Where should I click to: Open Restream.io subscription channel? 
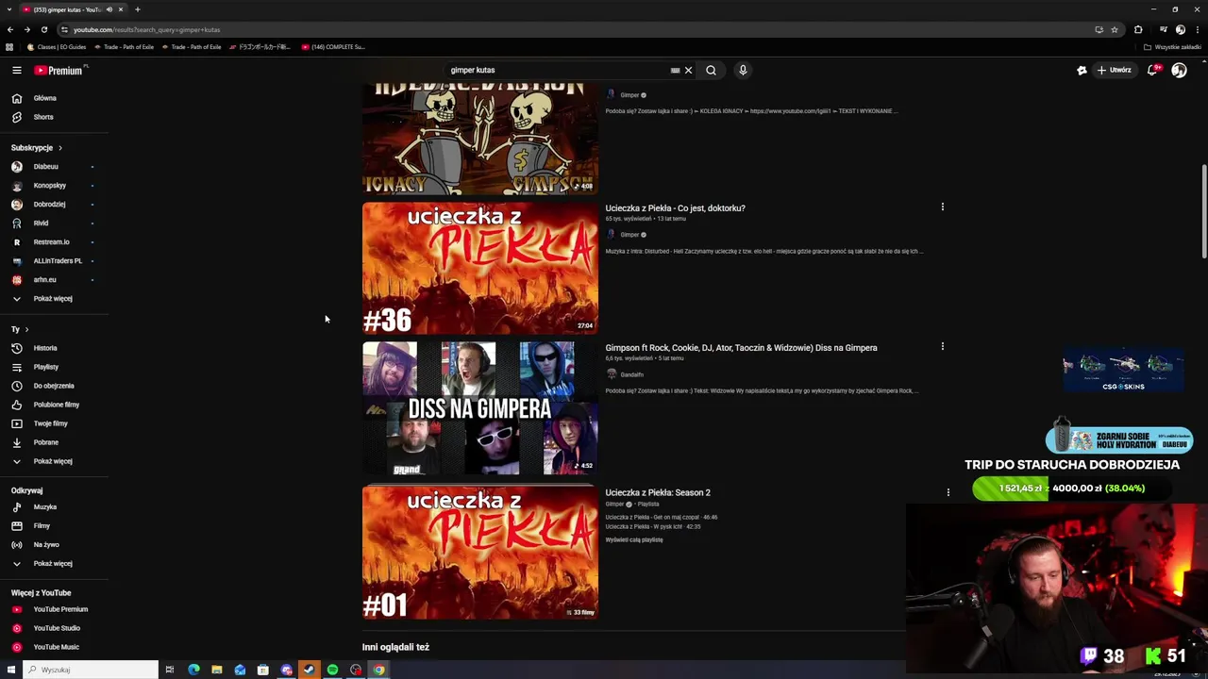[51, 242]
